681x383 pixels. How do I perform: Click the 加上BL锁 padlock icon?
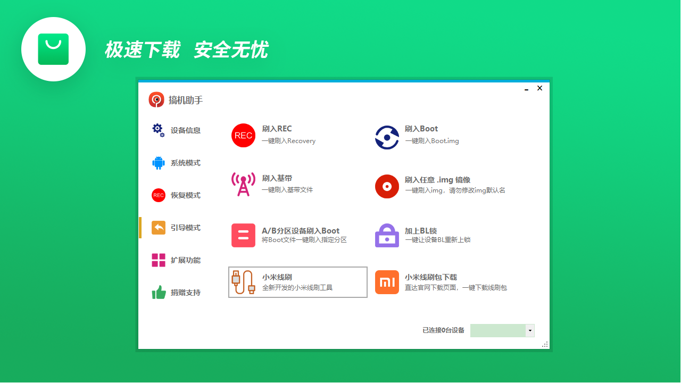coord(387,235)
